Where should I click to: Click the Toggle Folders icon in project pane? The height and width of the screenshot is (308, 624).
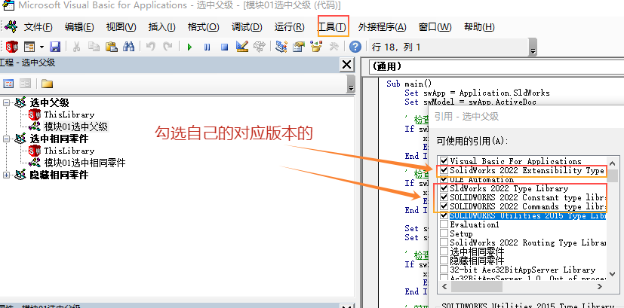point(47,83)
